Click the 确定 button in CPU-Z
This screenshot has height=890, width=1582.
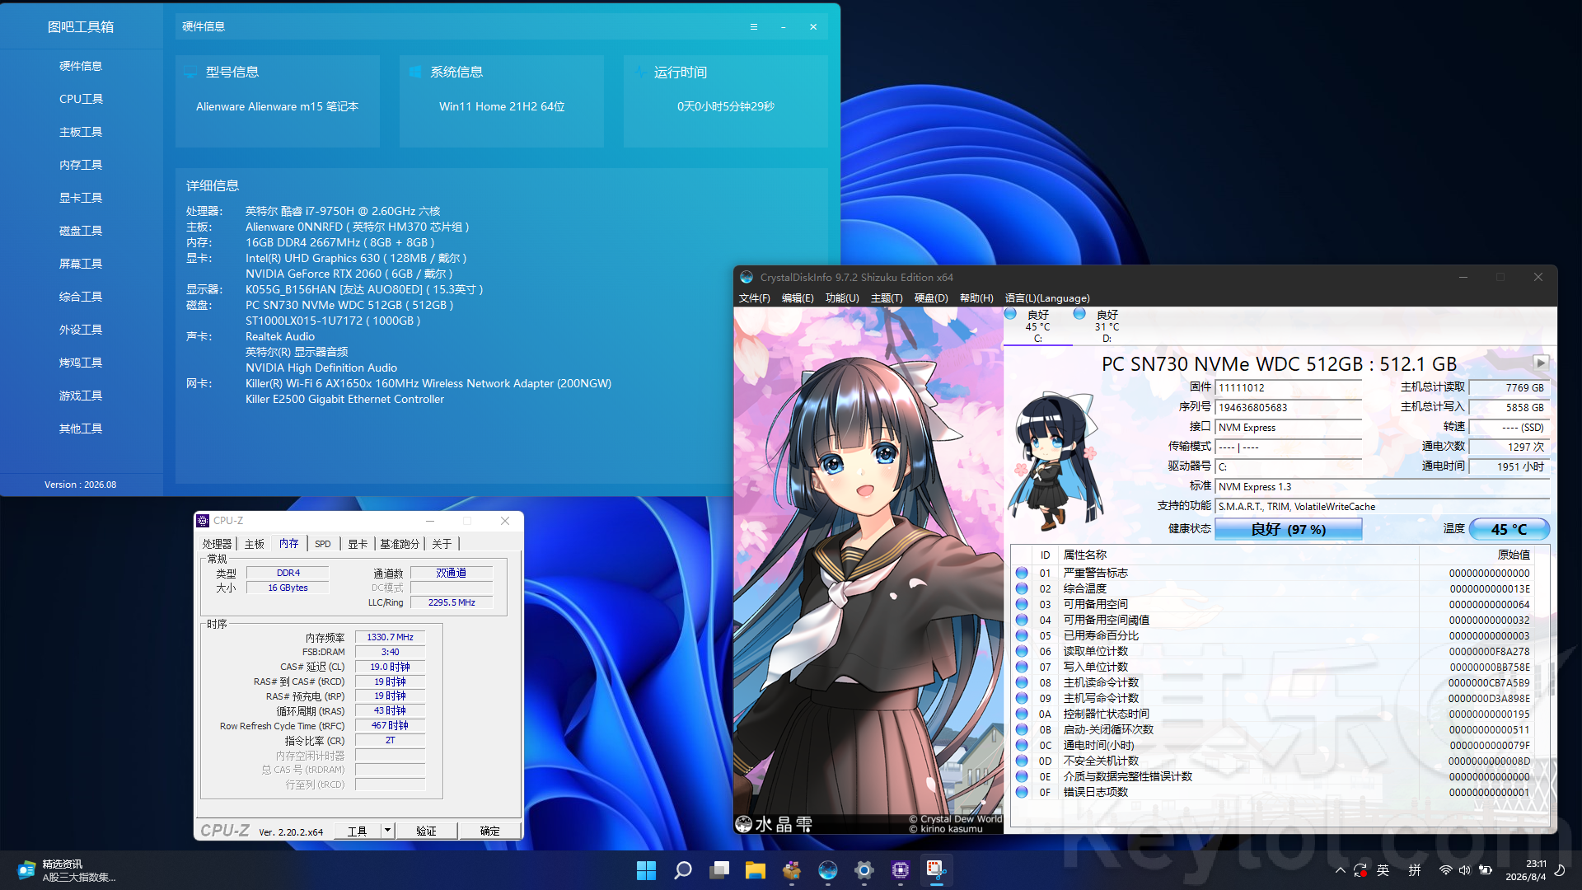490,831
